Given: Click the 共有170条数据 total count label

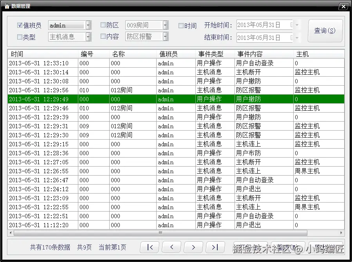Looking at the screenshot, I should pos(50,247).
